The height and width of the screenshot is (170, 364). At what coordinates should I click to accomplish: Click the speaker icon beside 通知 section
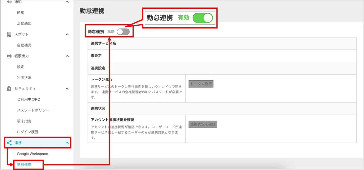[x=9, y=2]
